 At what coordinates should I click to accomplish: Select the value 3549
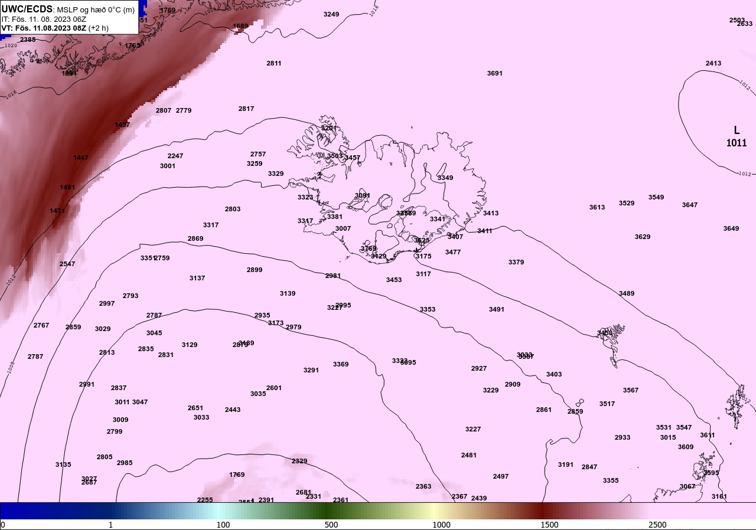tap(656, 197)
